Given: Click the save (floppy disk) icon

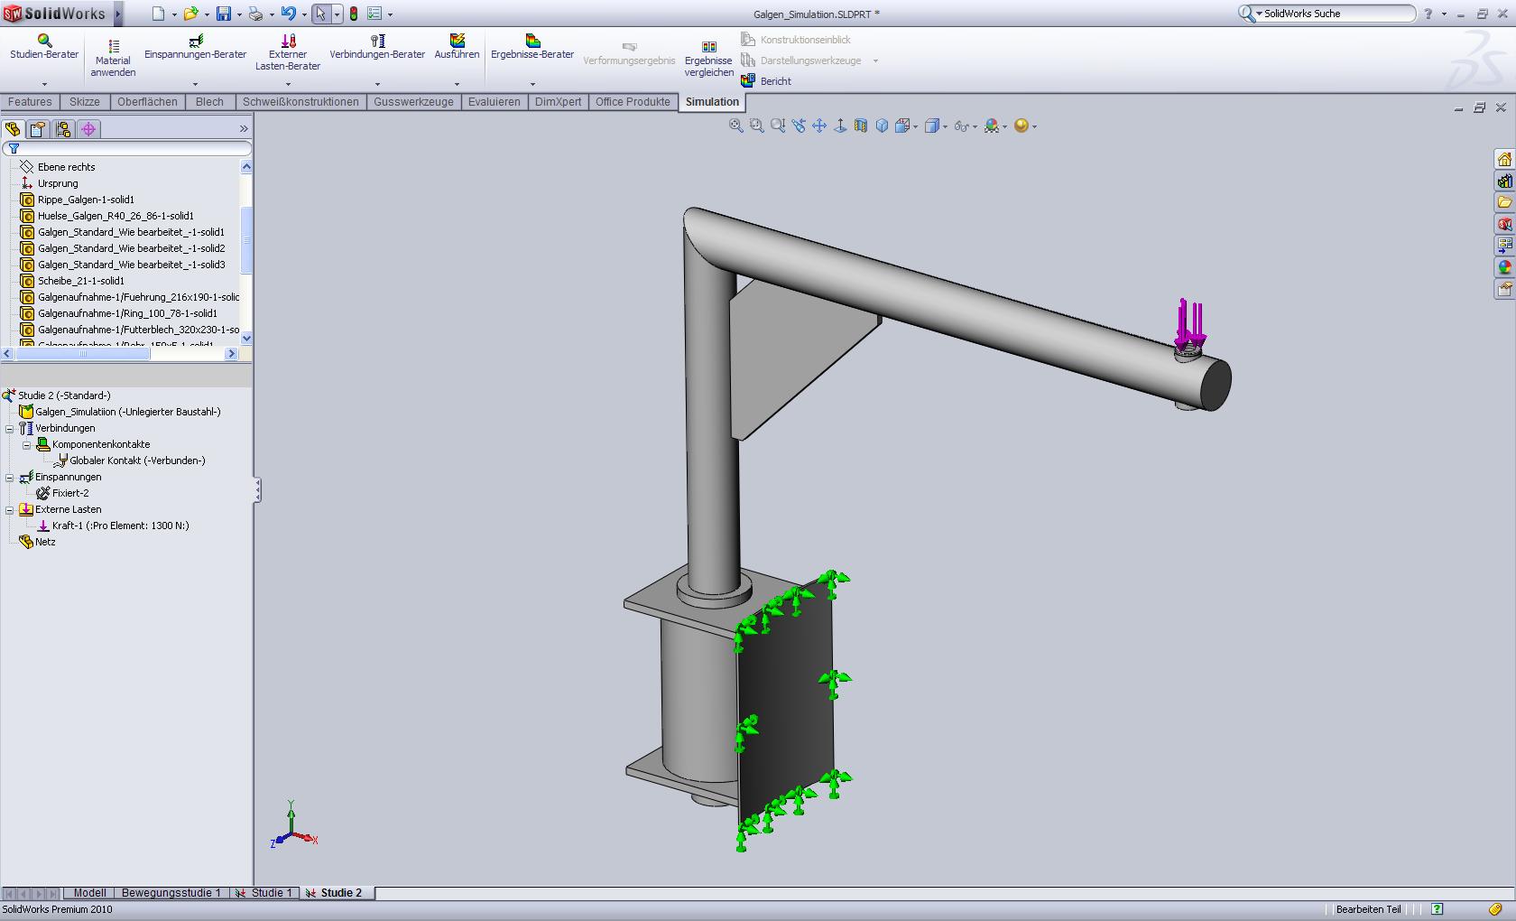Looking at the screenshot, I should [x=223, y=14].
